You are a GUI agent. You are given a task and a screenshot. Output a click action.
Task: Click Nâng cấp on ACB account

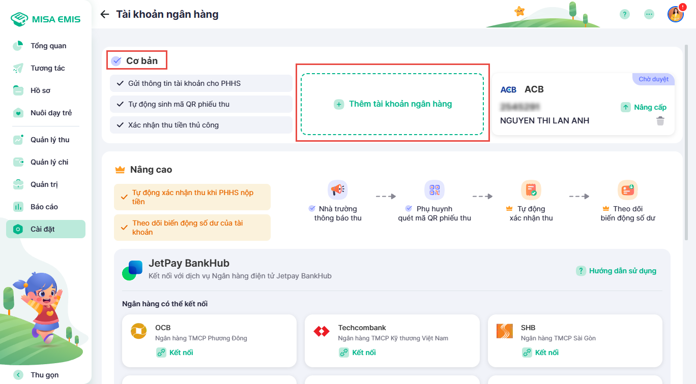tap(644, 107)
